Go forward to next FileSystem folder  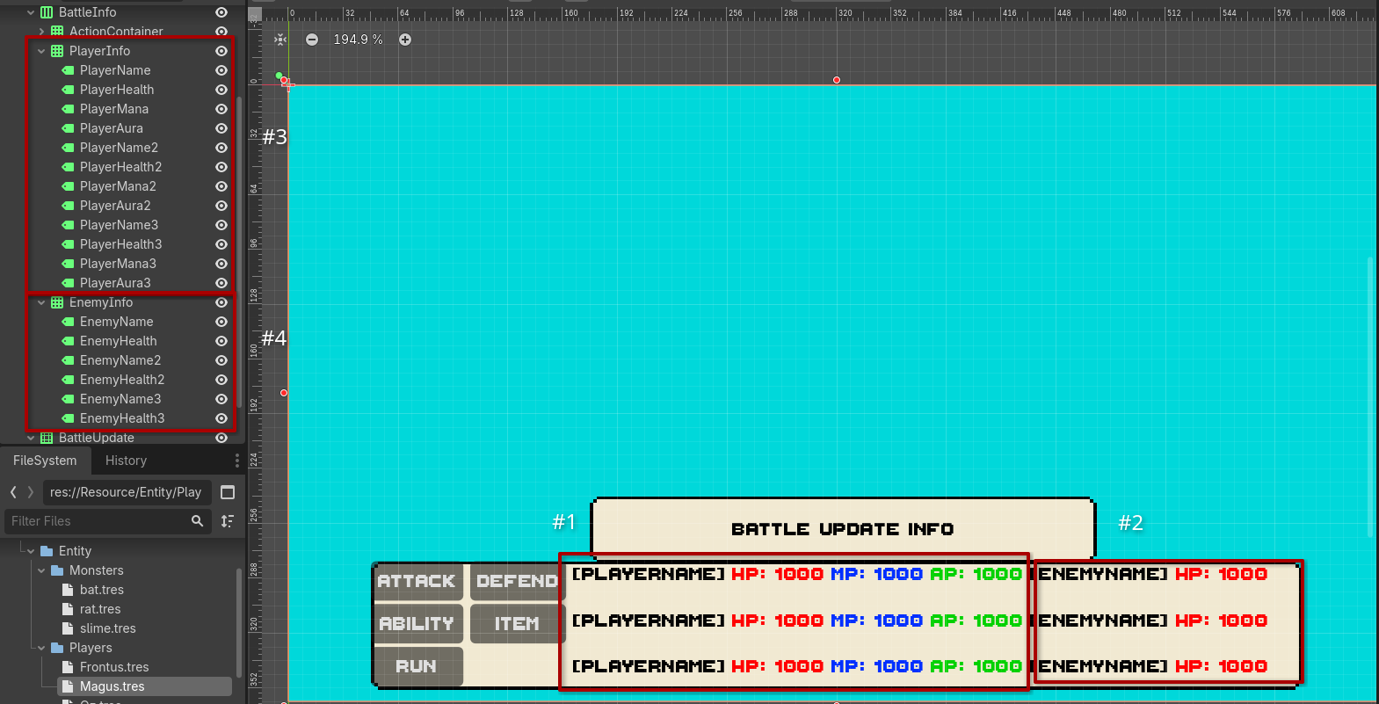pyautogui.click(x=31, y=492)
